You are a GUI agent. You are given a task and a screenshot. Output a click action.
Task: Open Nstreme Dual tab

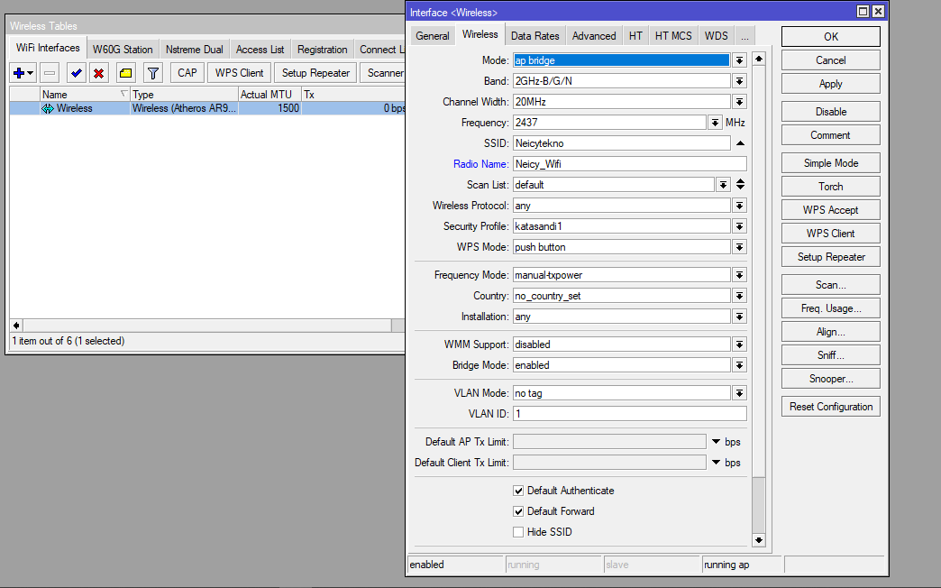(x=194, y=50)
